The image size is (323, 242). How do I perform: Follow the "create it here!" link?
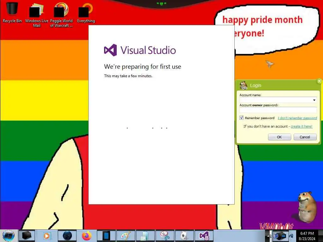pyautogui.click(x=301, y=126)
